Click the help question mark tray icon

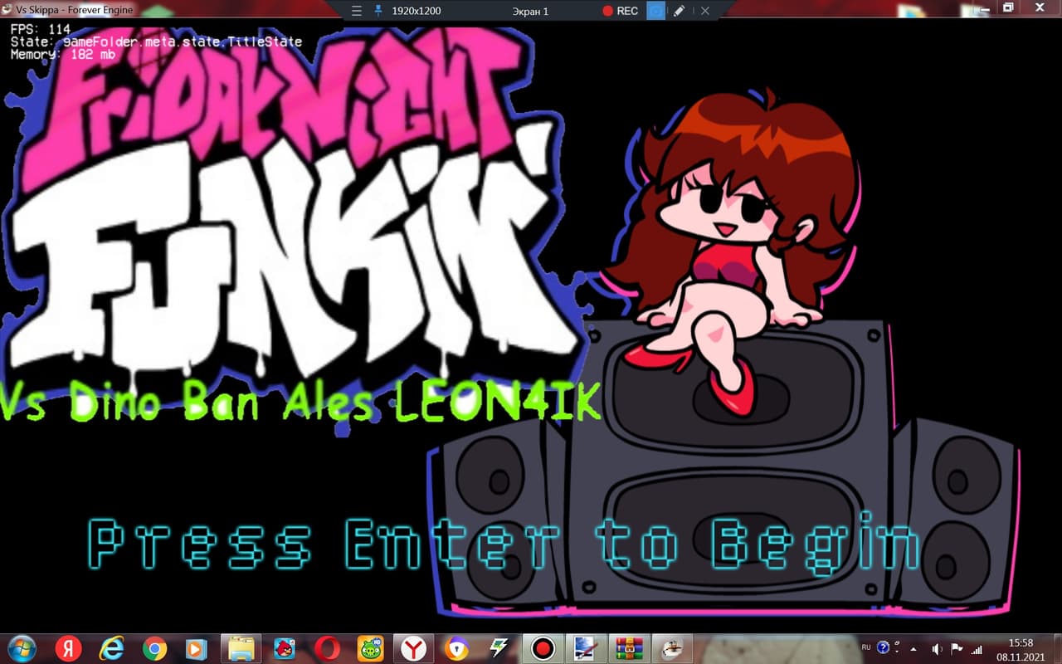(x=884, y=647)
